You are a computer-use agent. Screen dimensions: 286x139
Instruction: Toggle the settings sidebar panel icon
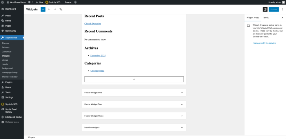(265, 10)
